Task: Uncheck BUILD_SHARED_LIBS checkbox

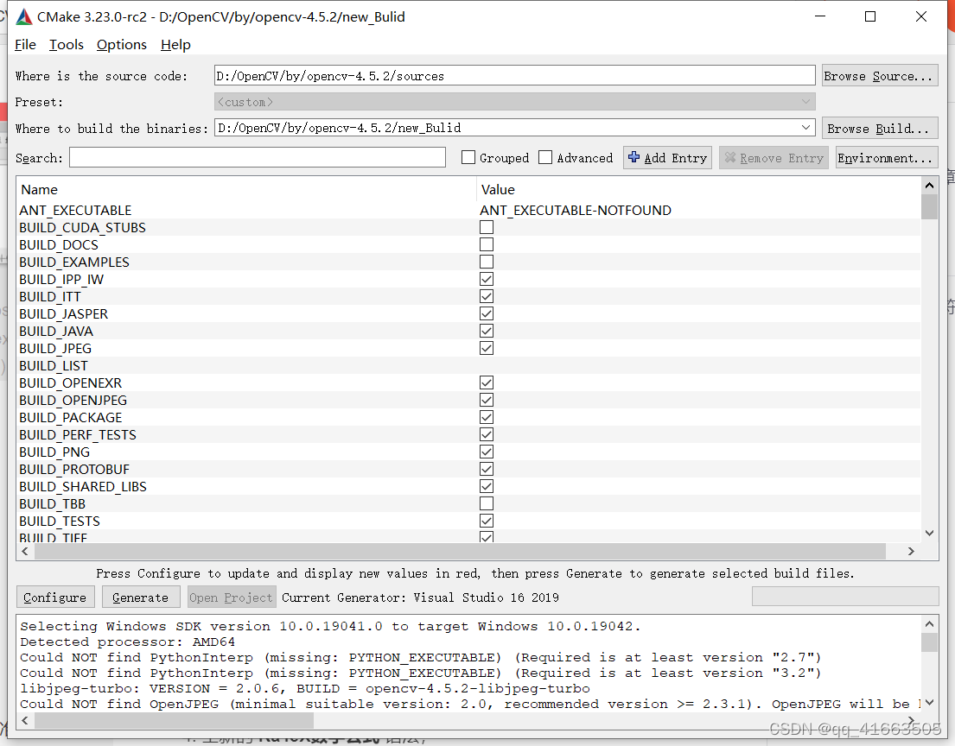Action: [486, 486]
